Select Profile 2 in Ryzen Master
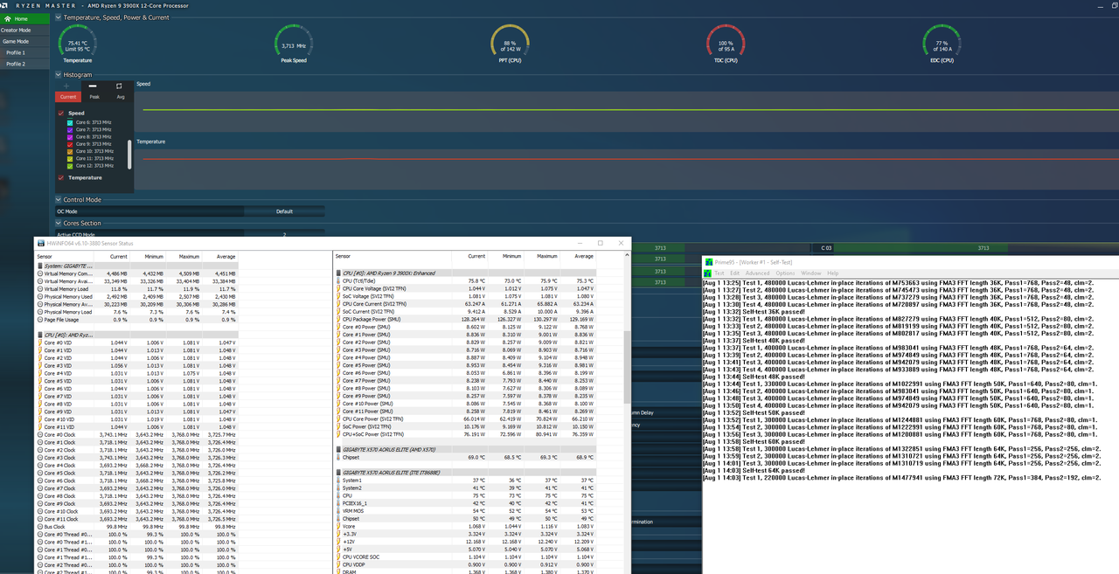 [25, 64]
